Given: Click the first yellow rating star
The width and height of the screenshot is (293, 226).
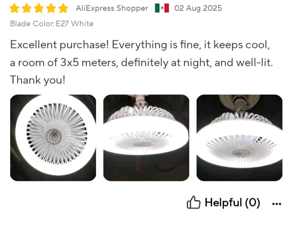Looking at the screenshot, I should point(15,9).
